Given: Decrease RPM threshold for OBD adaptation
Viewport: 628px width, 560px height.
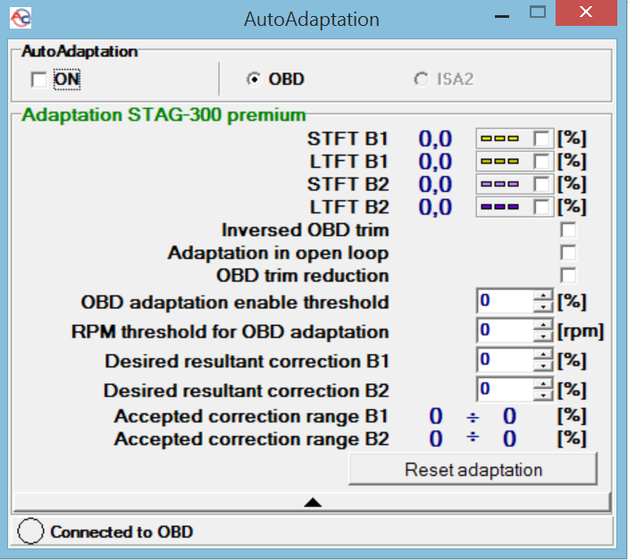Looking at the screenshot, I should [543, 336].
